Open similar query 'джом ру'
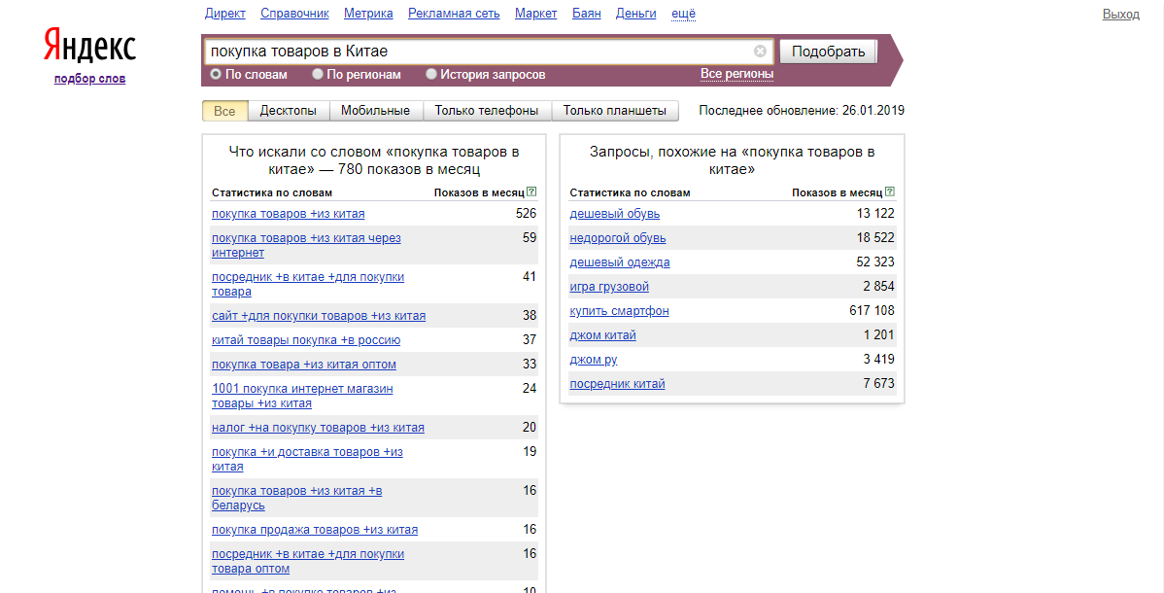This screenshot has width=1164, height=593. pos(593,360)
